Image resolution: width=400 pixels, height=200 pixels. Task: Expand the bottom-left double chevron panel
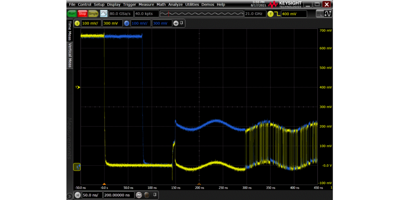tap(70, 196)
